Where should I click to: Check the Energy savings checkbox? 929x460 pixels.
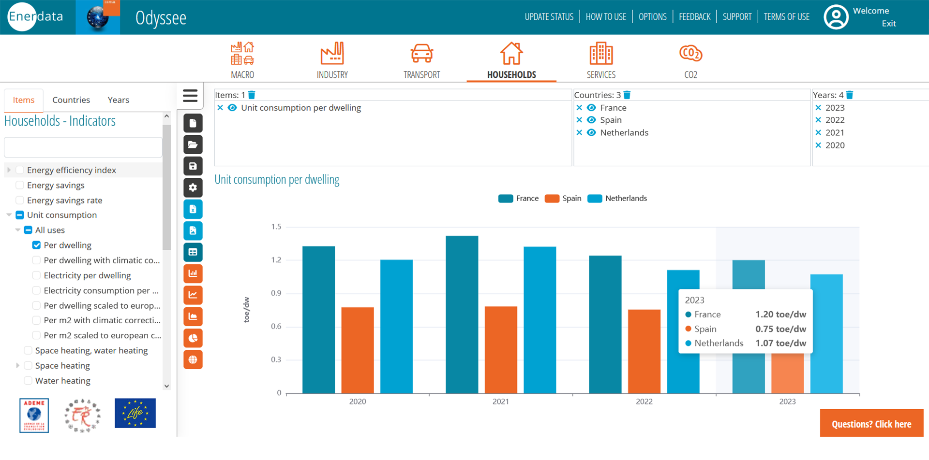pos(20,185)
